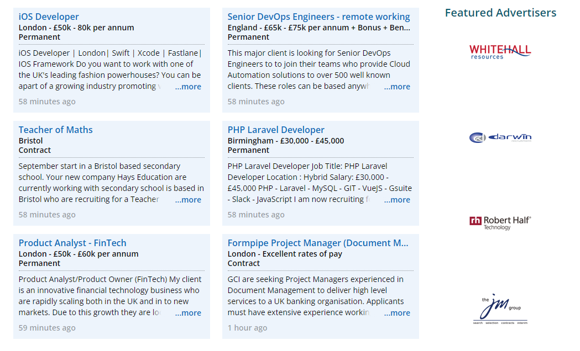Click the iOS Developer description text
580x351 pixels.
tap(105, 70)
